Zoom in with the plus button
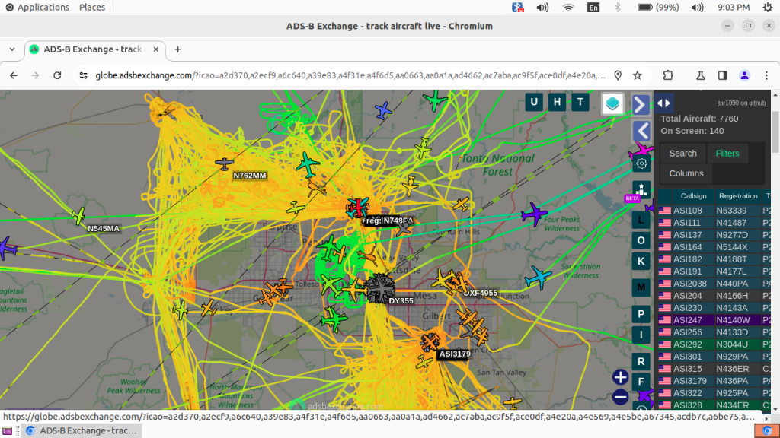 coord(620,377)
